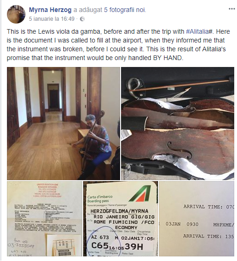Open the post options ellipsis menu
Image resolution: width=237 pixels, height=261 pixels.
(231, 9)
